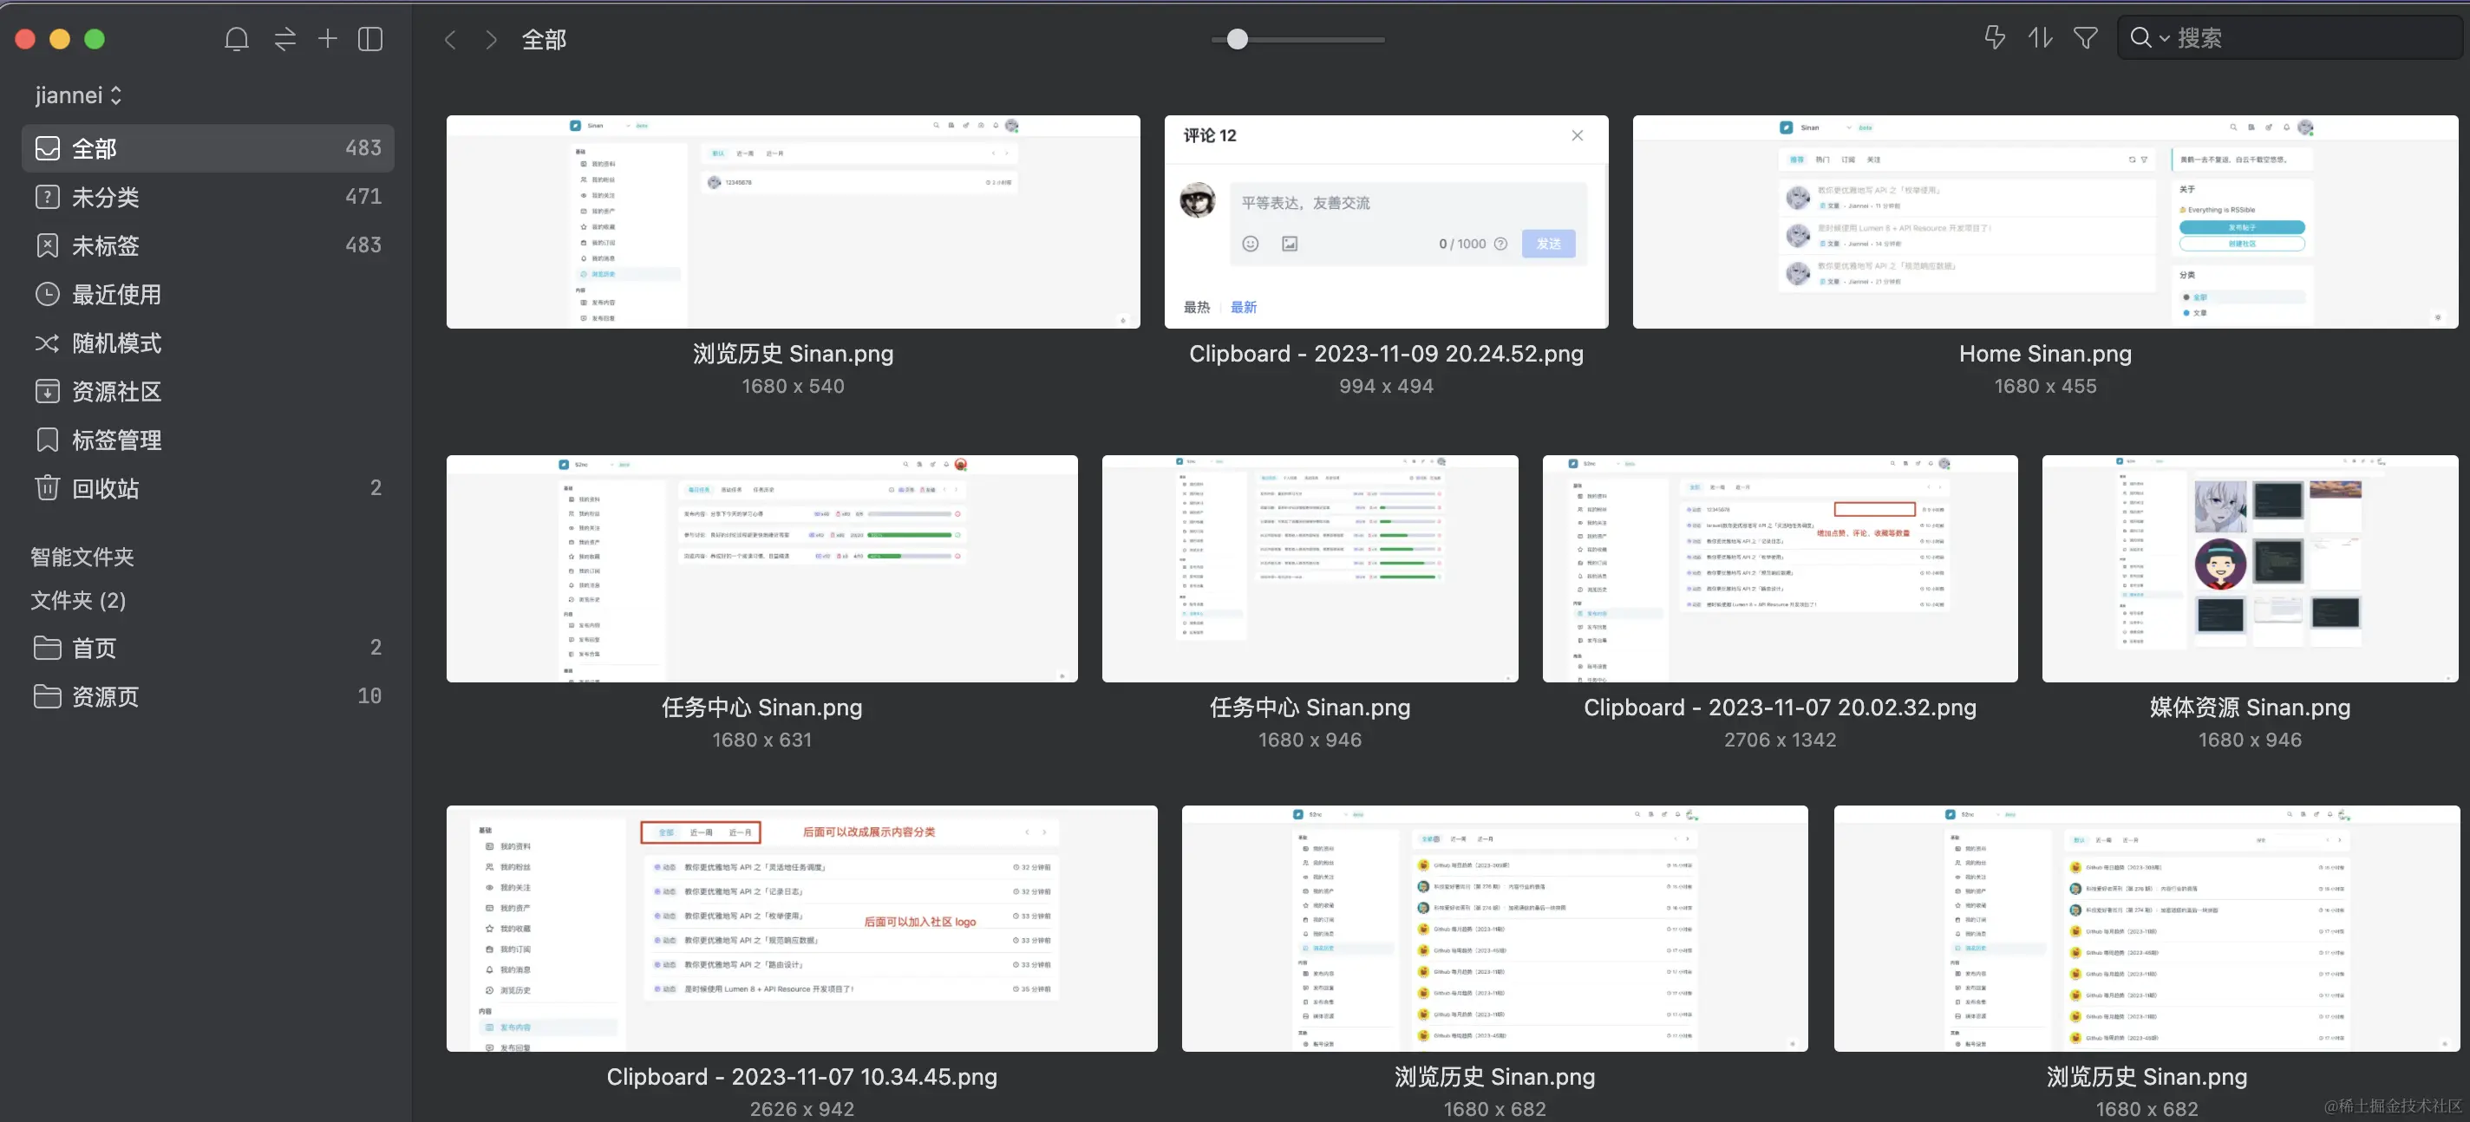
Task: Open 标签管理 in the sidebar
Action: coord(116,440)
